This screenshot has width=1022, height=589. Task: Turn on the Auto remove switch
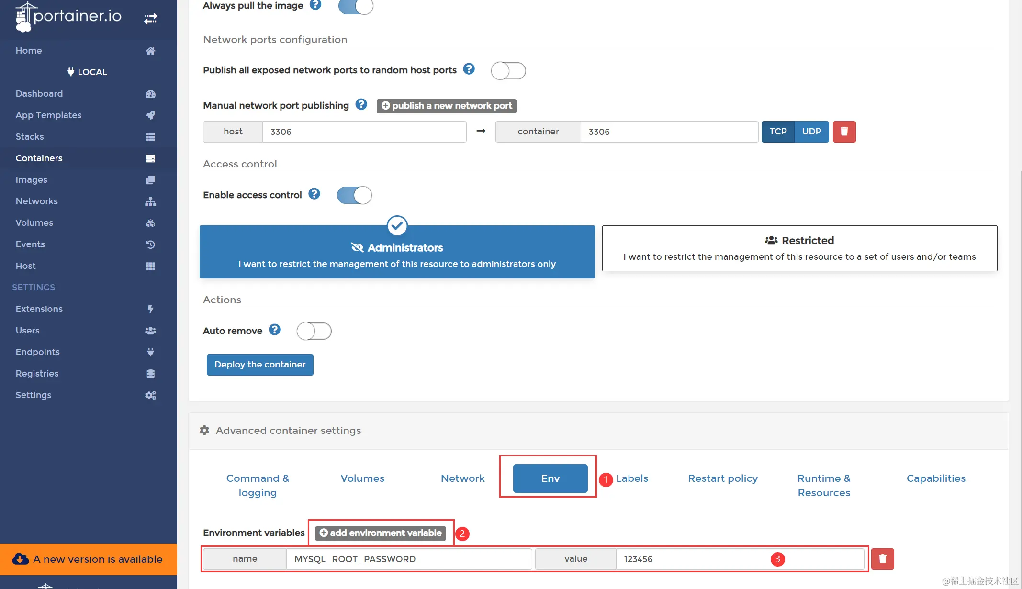pyautogui.click(x=314, y=331)
